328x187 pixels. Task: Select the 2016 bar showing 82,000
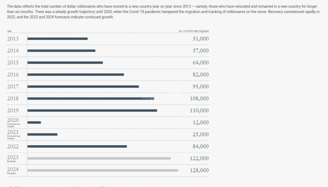pos(76,74)
